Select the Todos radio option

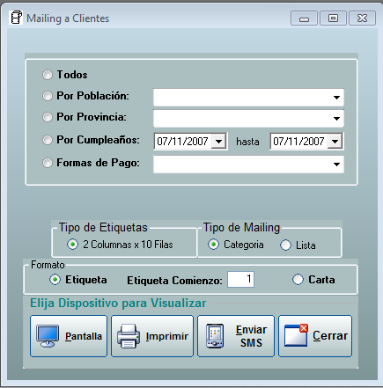pos(48,75)
